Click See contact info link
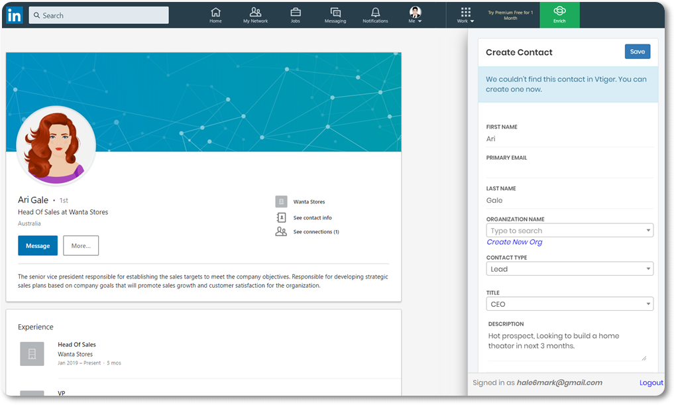Image resolution: width=674 pixels, height=405 pixels. (x=312, y=217)
